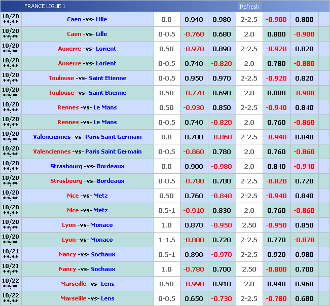Choose 0.950 odds for Toulouse vs Saint Etienne
Screen dimensions: 330x306
(x=194, y=79)
